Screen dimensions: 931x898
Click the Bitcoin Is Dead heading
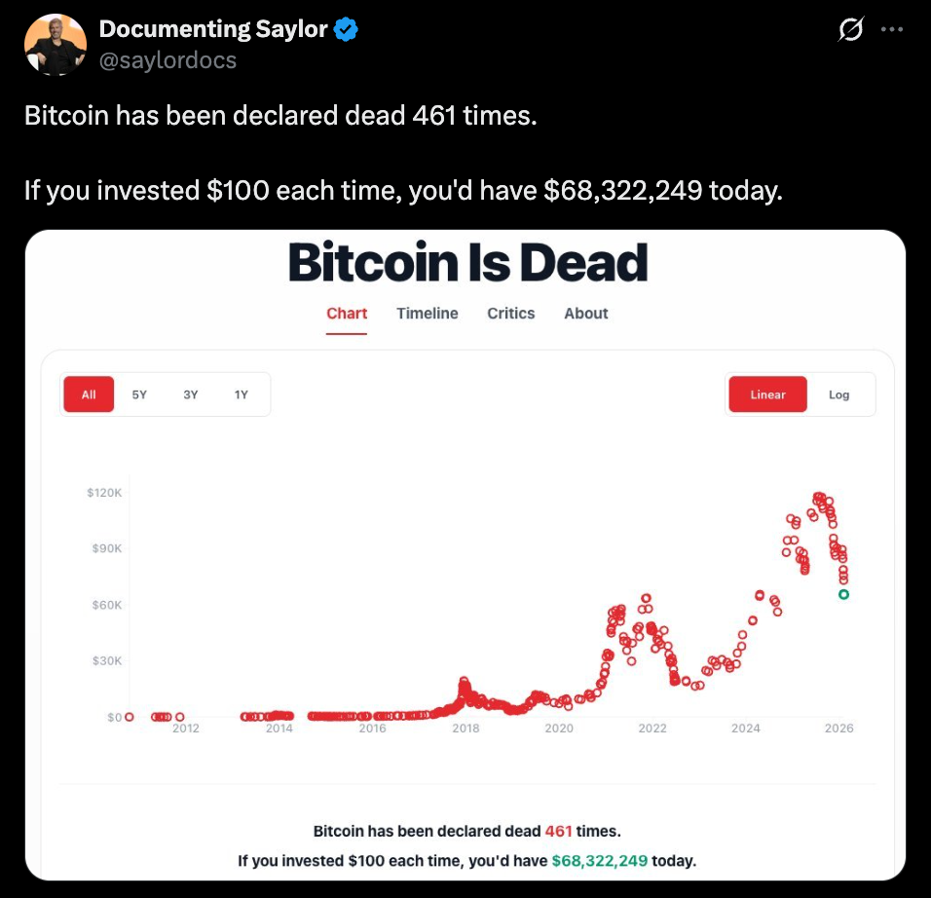tap(467, 263)
